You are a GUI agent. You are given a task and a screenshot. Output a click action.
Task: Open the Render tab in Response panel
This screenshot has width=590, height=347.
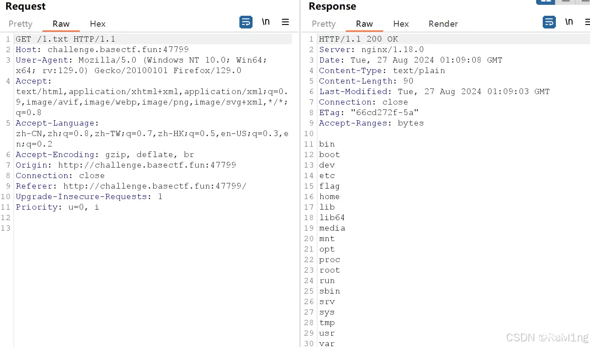(x=443, y=24)
